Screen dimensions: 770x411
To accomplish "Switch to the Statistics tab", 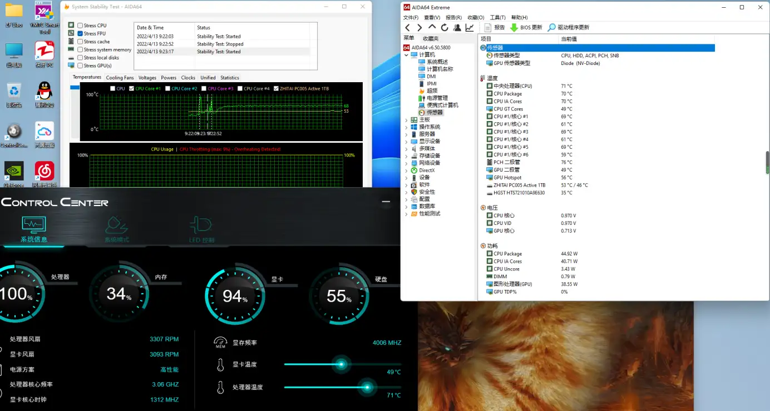I will (230, 78).
